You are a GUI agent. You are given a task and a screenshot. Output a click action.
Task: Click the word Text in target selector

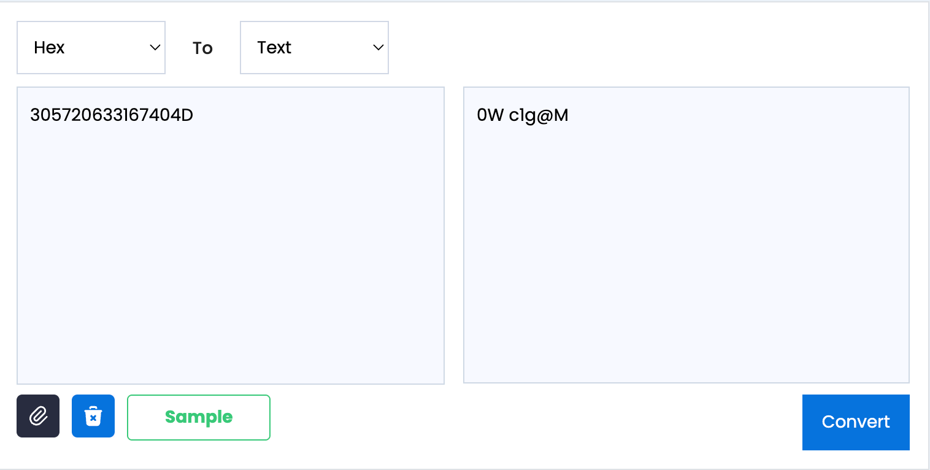(274, 48)
